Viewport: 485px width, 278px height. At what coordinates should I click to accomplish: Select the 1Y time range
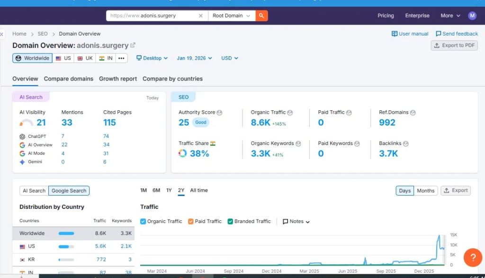click(169, 190)
